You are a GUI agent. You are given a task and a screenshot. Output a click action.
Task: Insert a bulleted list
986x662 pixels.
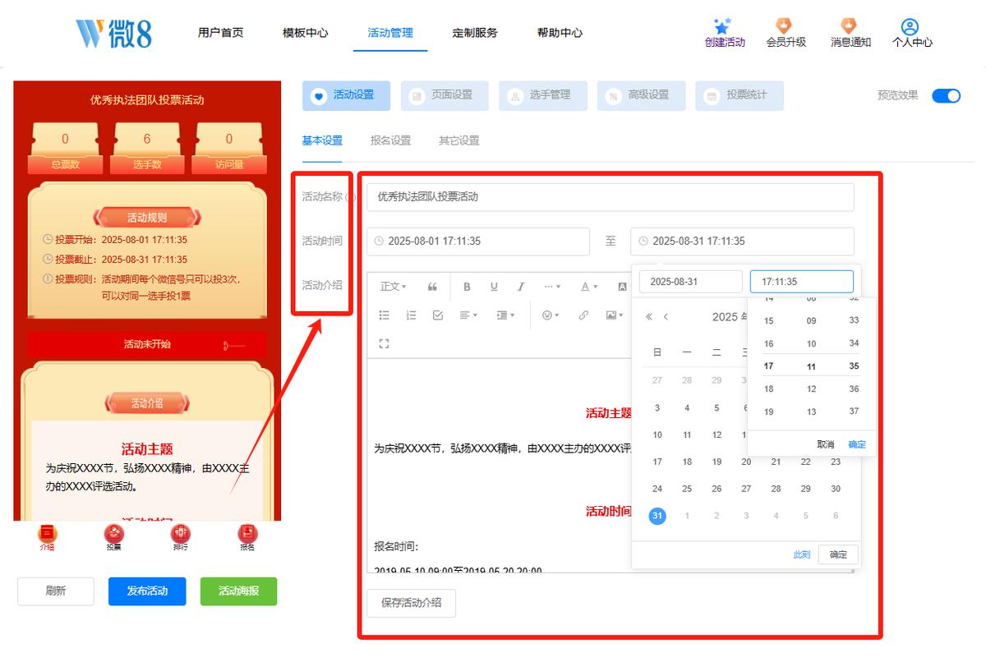click(384, 315)
